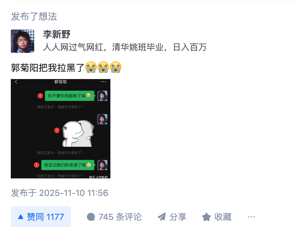Click the upvote triangle icon
This screenshot has height=227, width=296.
point(21,217)
